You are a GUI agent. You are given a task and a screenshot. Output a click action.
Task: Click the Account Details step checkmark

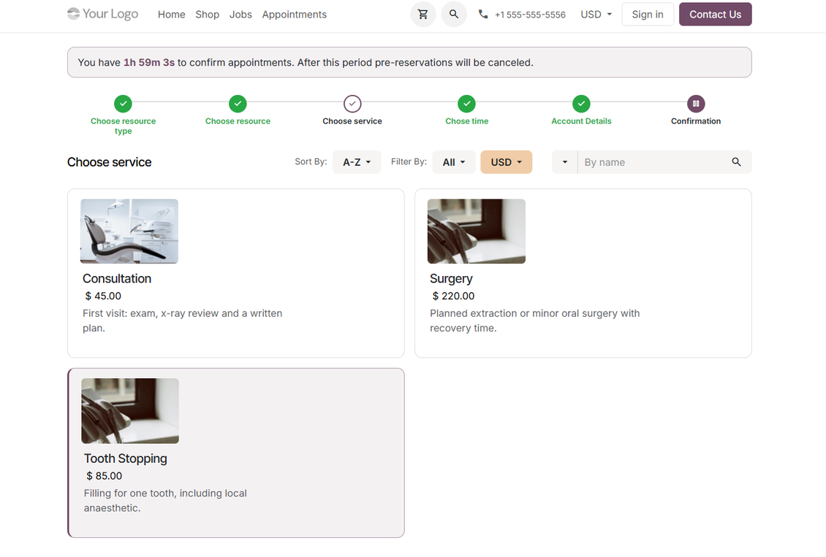click(581, 104)
